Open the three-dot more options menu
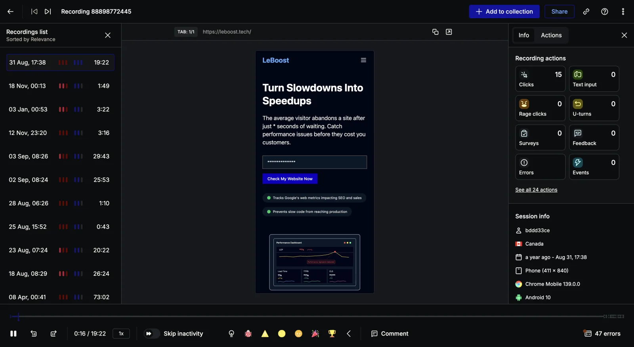634x347 pixels. (x=623, y=11)
